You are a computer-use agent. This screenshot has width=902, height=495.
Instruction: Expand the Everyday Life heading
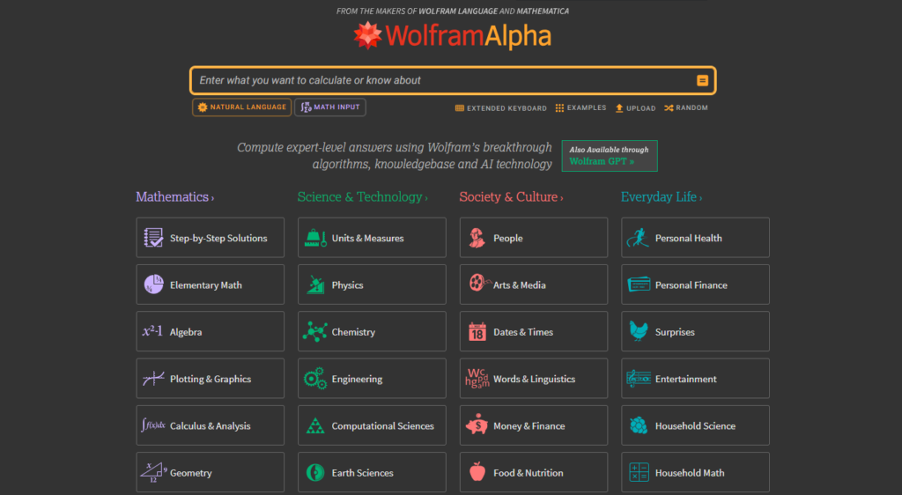click(x=662, y=196)
